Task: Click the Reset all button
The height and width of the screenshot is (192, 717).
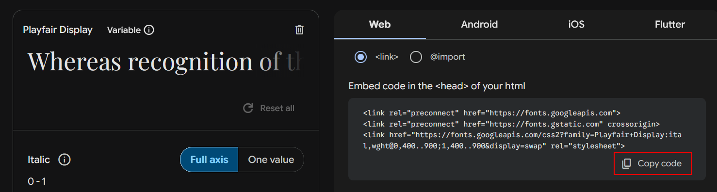Action: 269,108
